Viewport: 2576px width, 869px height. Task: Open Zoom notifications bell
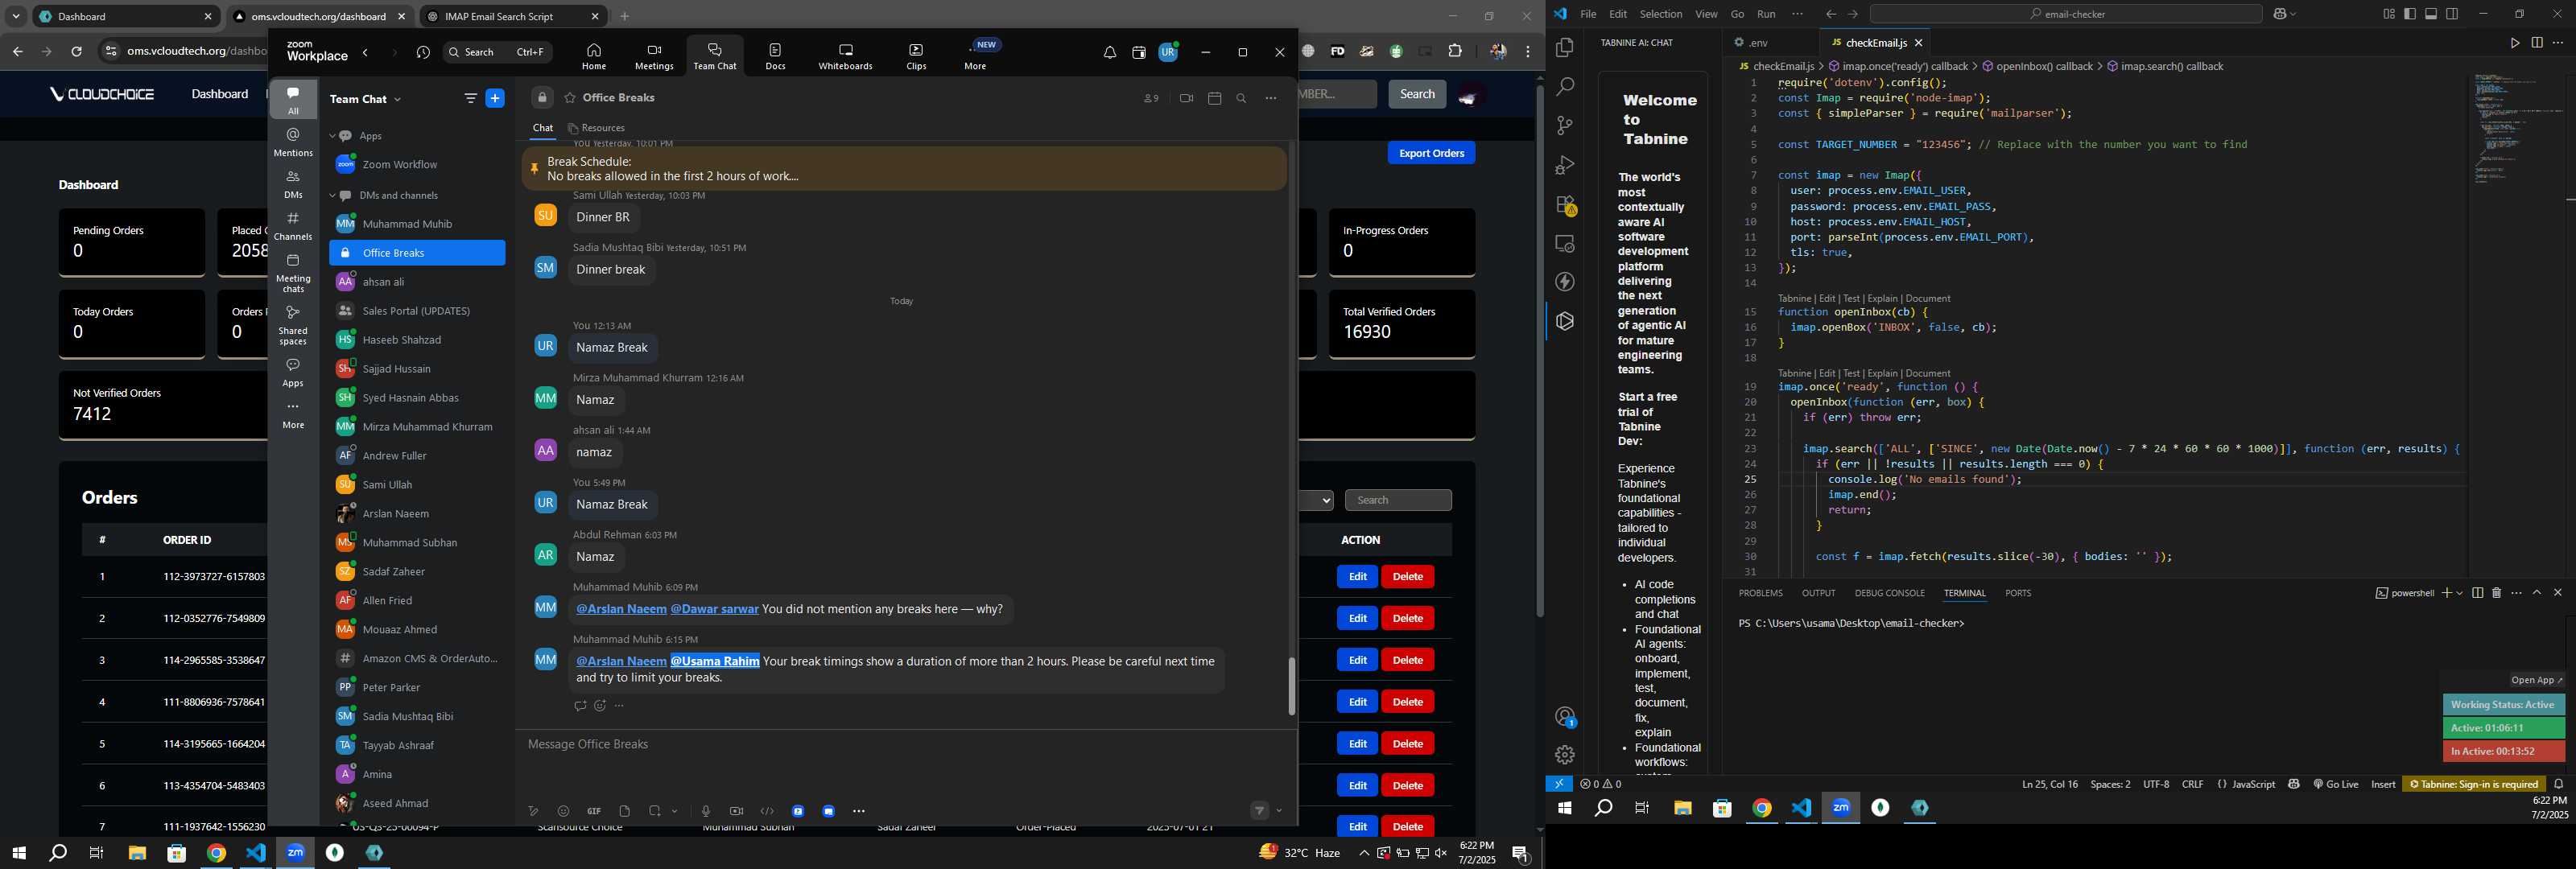tap(1109, 53)
